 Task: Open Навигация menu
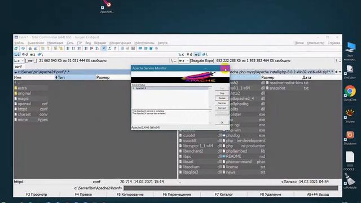55,43
